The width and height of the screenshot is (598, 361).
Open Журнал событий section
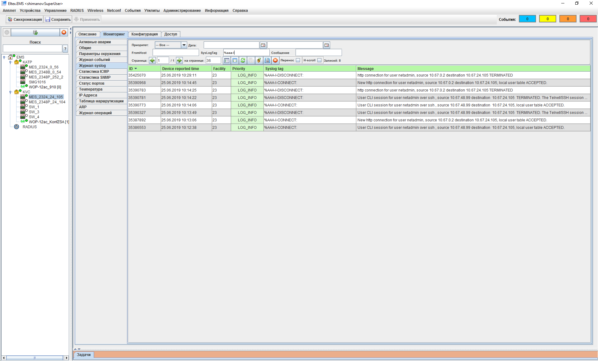point(102,59)
